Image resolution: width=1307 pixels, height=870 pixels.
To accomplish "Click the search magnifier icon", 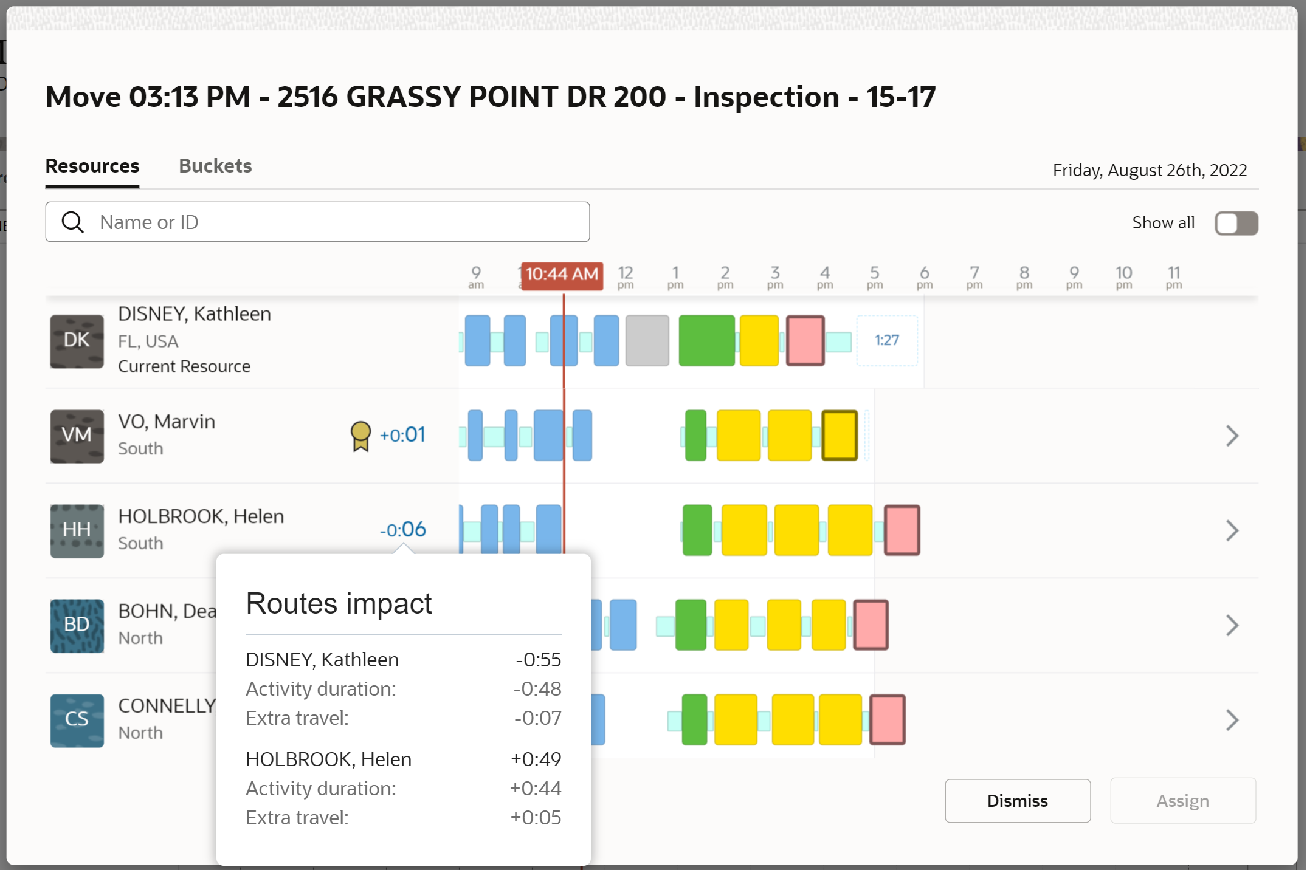I will pos(73,222).
